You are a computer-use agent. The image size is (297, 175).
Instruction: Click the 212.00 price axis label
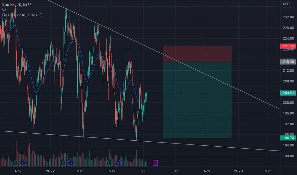tap(288, 71)
